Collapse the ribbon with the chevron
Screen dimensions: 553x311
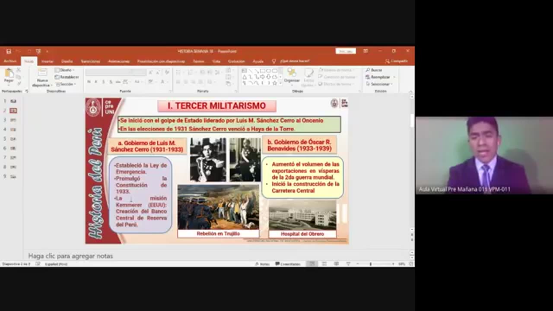click(x=411, y=91)
